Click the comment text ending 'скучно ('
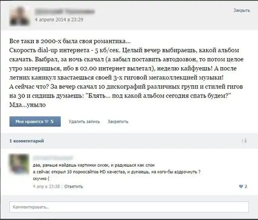This screenshot has height=220, width=258. [x=117, y=172]
